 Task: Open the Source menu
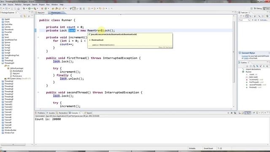click(10, 5)
